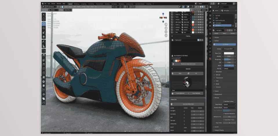The image size is (278, 136).
Task: Open the Render menu
Action: [53, 3]
